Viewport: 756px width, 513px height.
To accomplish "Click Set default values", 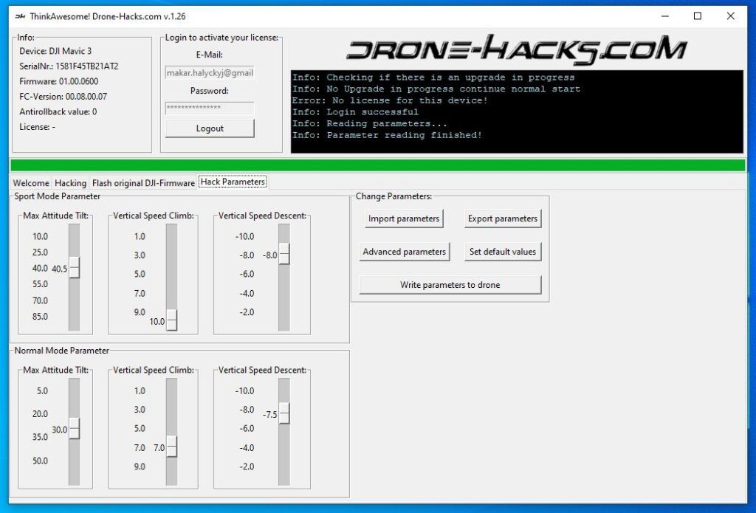I will tap(502, 252).
